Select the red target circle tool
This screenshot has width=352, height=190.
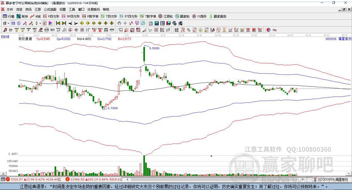click(x=70, y=30)
